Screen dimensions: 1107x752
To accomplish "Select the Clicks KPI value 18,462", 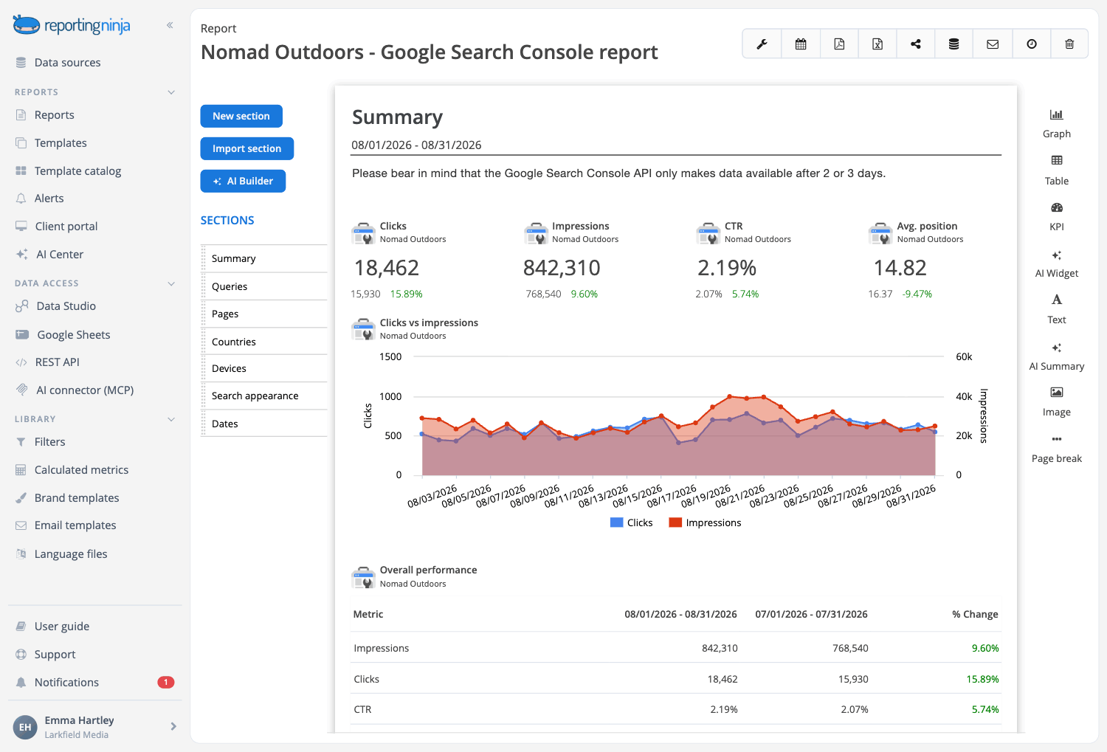I will (387, 268).
